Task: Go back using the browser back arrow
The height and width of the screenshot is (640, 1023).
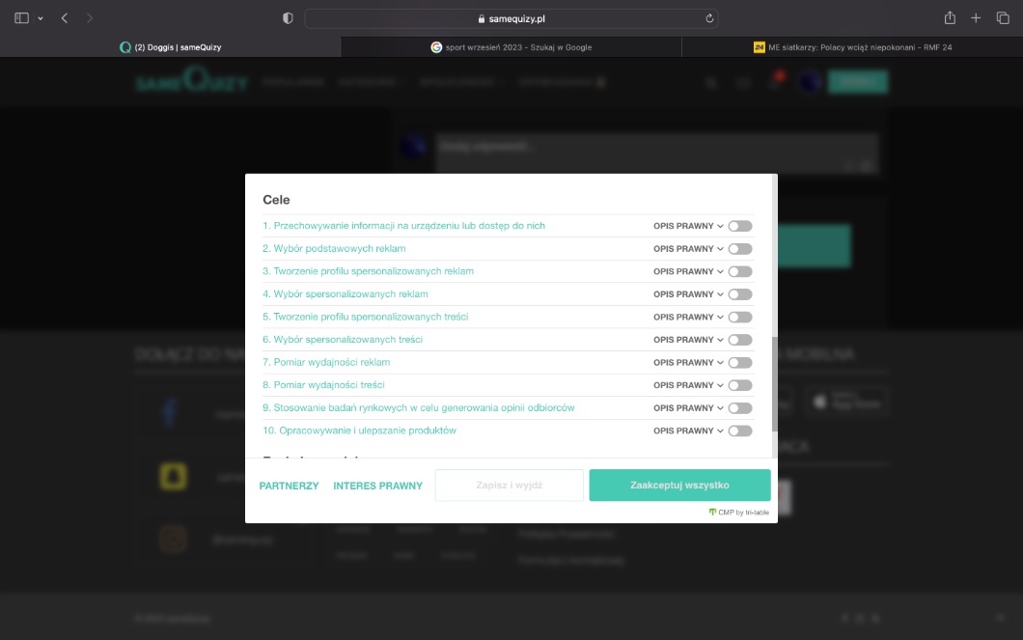Action: [65, 18]
